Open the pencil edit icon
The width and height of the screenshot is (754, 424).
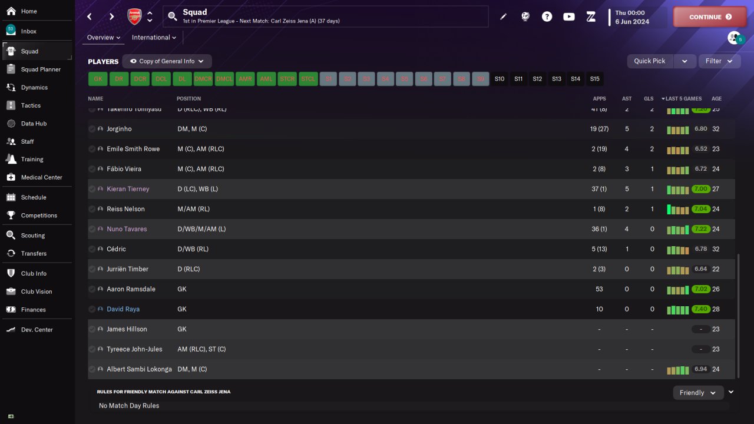tap(503, 16)
